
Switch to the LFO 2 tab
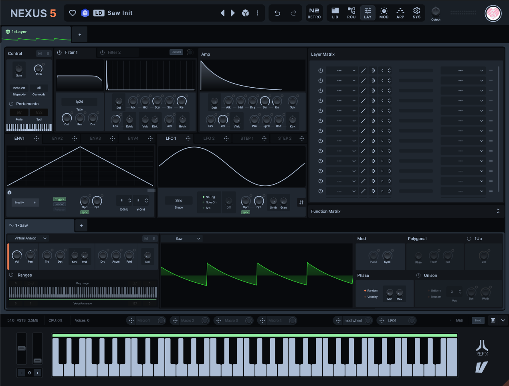(x=208, y=138)
